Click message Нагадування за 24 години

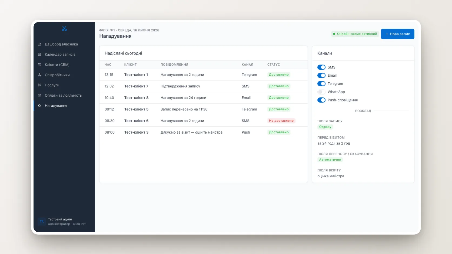pos(183,98)
